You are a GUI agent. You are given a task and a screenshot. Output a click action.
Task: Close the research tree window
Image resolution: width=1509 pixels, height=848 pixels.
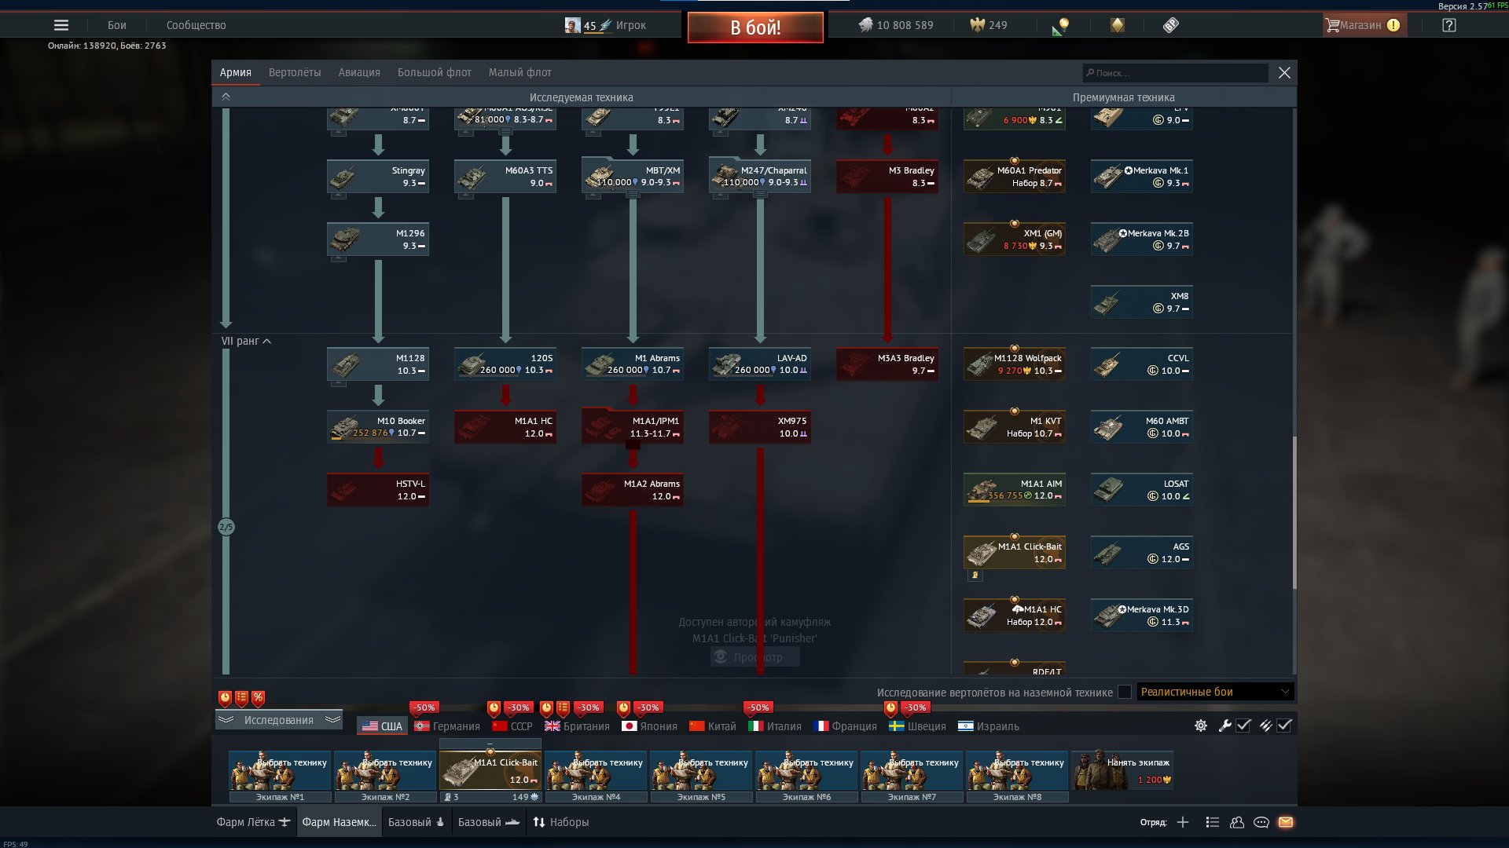[x=1284, y=72]
